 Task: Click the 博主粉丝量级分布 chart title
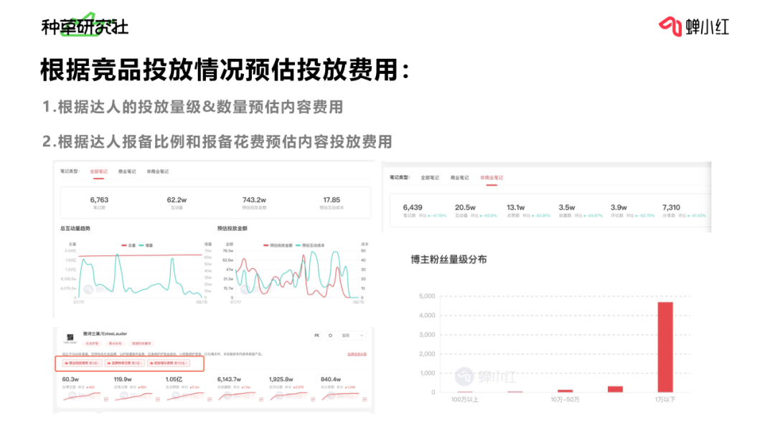coord(448,260)
